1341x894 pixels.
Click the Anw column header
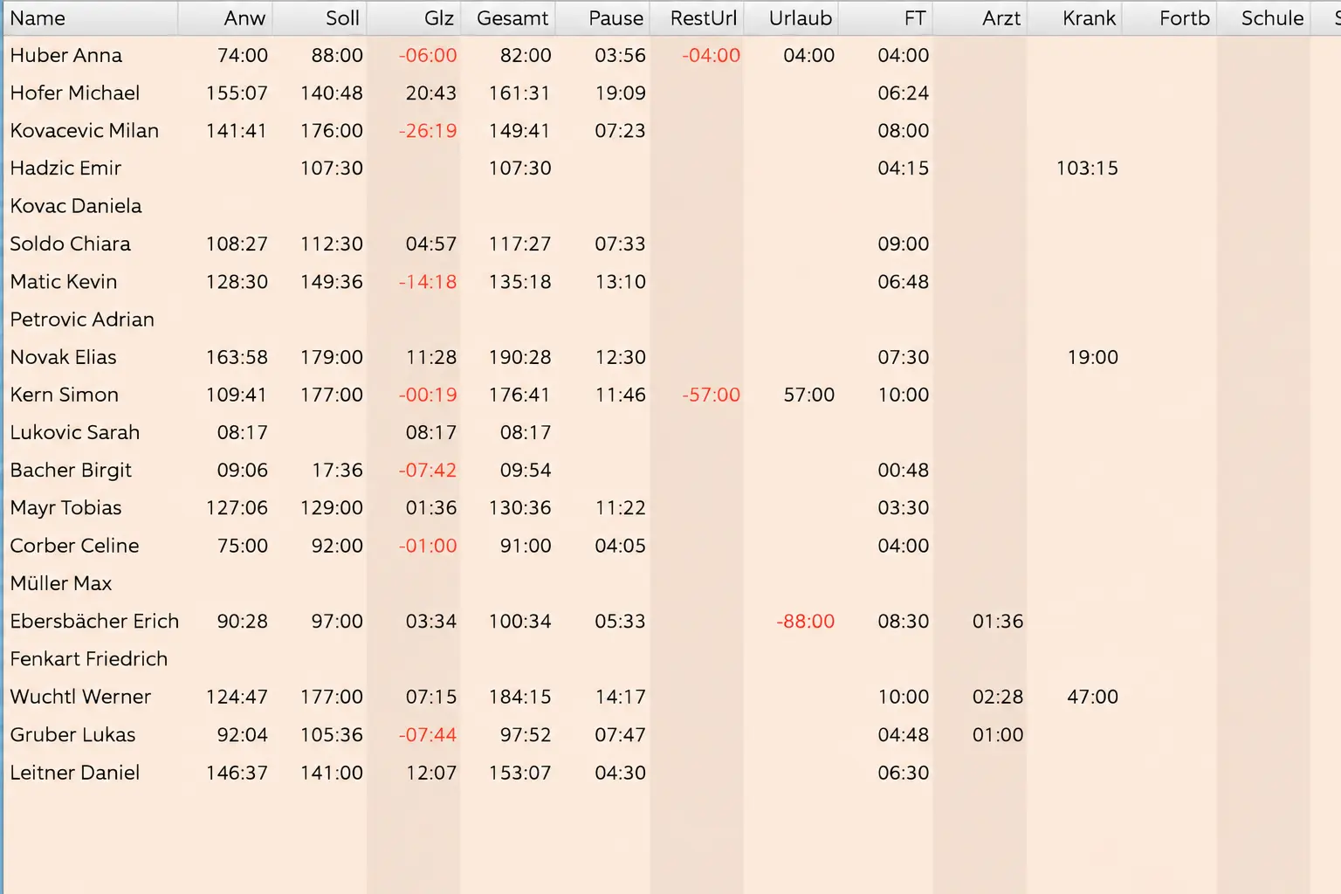[225, 18]
